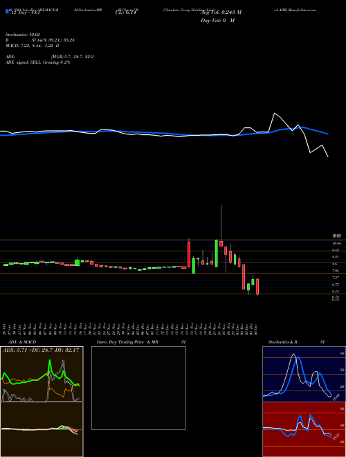Open the red RSI chart panel
Viewport: 346px width, 457px height.
304,429
